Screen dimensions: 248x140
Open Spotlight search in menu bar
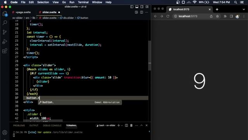pyautogui.click(x=236, y=2)
